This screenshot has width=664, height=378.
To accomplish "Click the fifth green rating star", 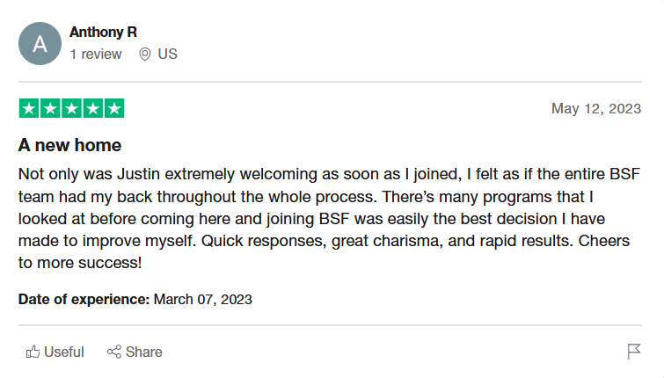I will pyautogui.click(x=114, y=108).
